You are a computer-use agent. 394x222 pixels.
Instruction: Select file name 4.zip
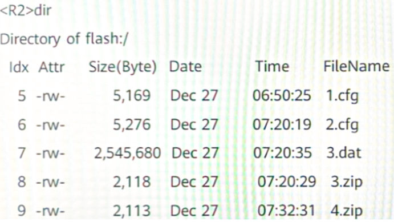[x=347, y=211]
